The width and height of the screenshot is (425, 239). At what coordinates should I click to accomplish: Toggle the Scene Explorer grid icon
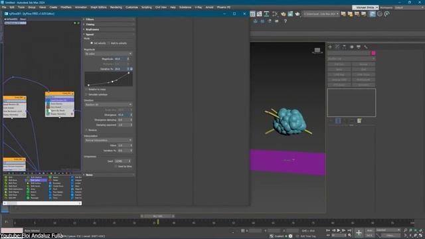point(252,14)
